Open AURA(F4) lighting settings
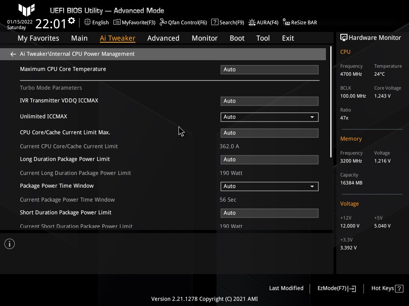 tap(252, 22)
